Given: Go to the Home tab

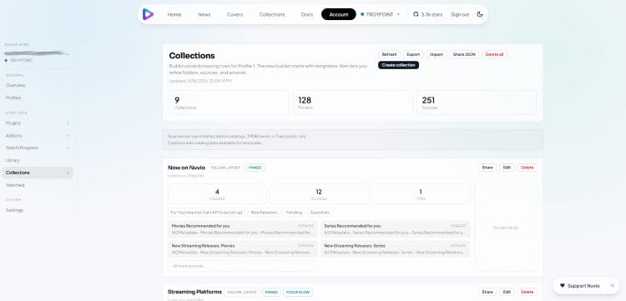Looking at the screenshot, I should coord(174,14).
